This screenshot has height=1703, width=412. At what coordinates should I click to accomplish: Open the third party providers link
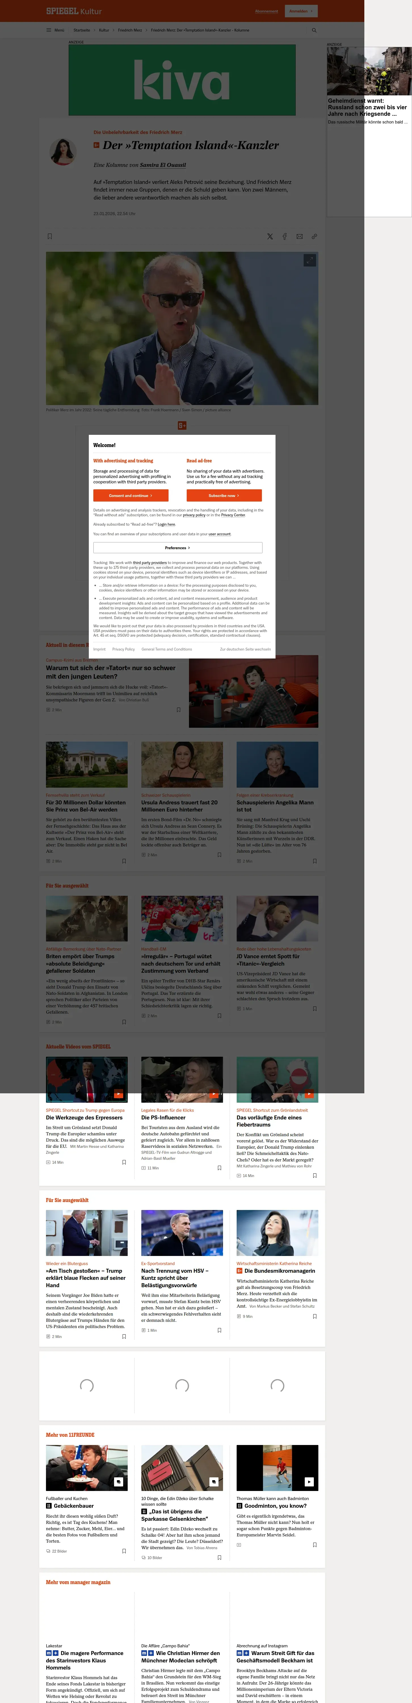(x=150, y=563)
